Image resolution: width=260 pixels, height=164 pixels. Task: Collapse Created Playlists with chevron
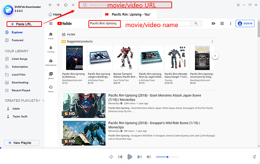[43, 100]
